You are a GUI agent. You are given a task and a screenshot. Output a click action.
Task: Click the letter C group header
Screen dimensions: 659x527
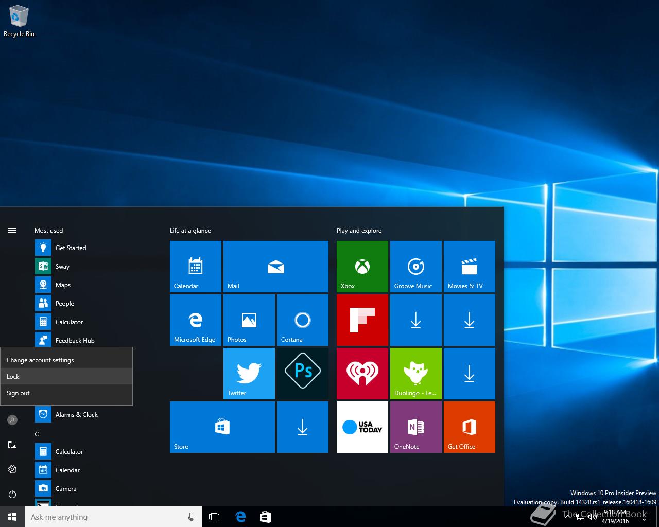pyautogui.click(x=37, y=434)
